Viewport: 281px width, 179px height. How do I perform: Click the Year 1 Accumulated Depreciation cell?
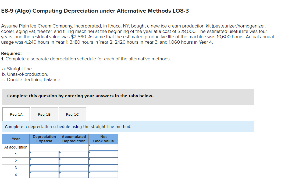pos(74,154)
